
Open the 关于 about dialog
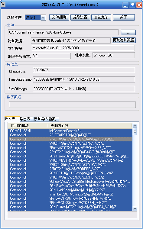[124, 18]
